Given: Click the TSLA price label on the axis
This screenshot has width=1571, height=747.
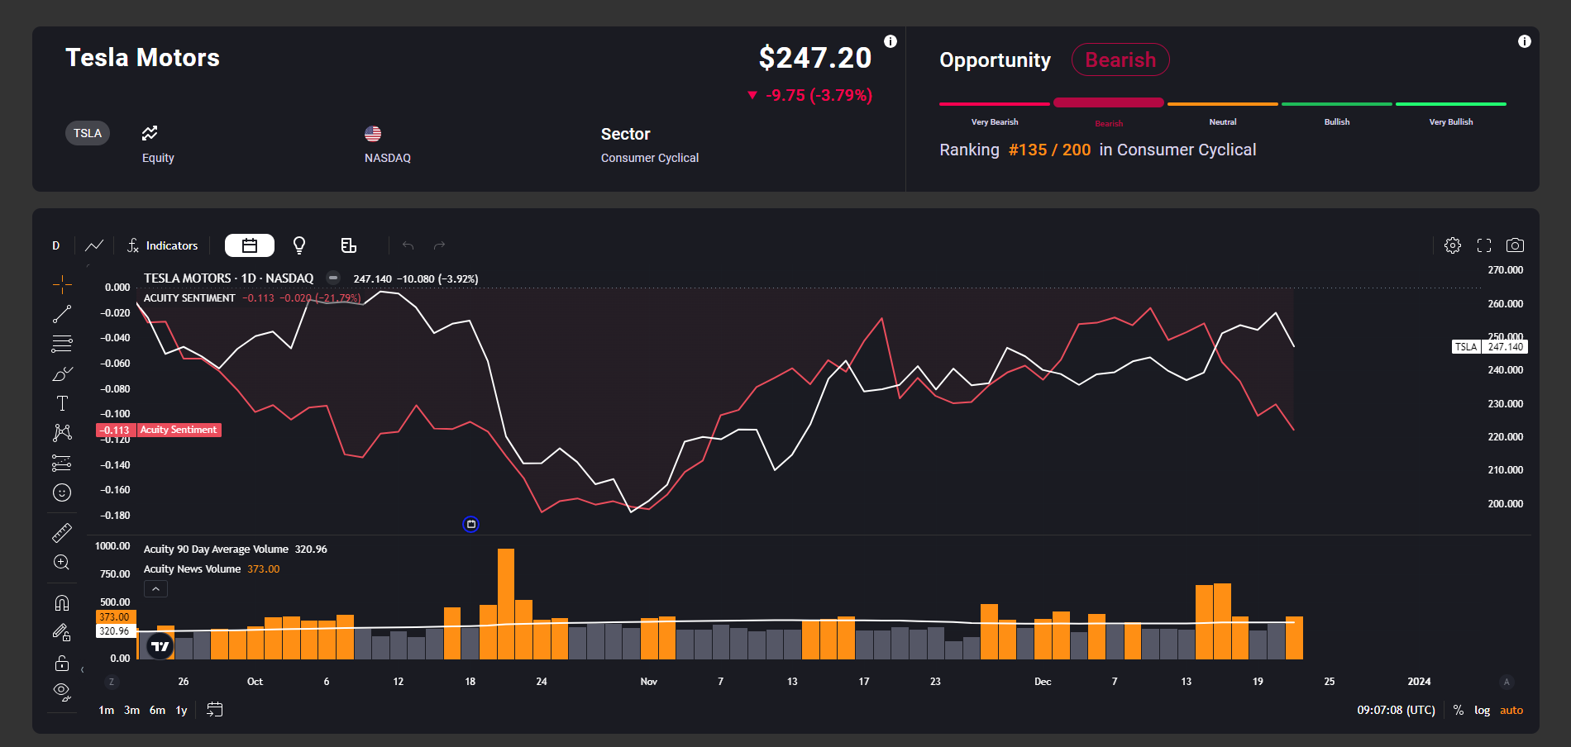Looking at the screenshot, I should click(x=1487, y=347).
